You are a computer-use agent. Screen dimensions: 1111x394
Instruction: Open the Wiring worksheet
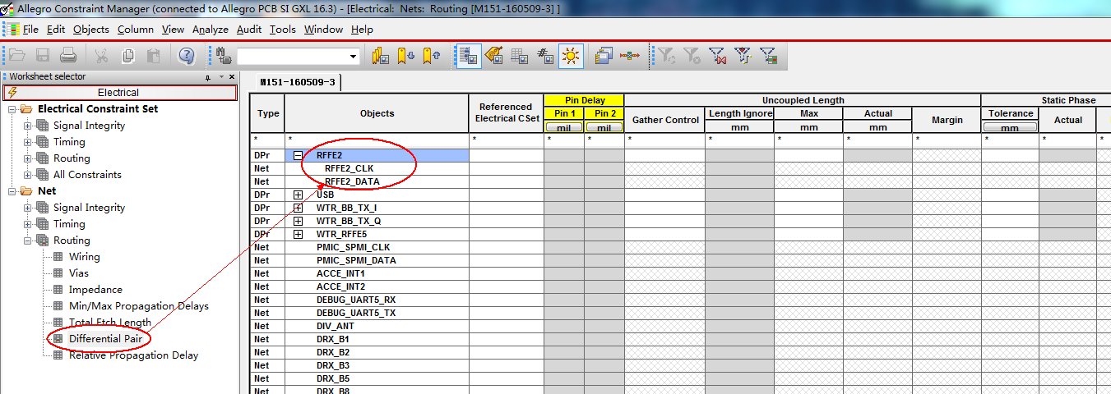point(85,257)
